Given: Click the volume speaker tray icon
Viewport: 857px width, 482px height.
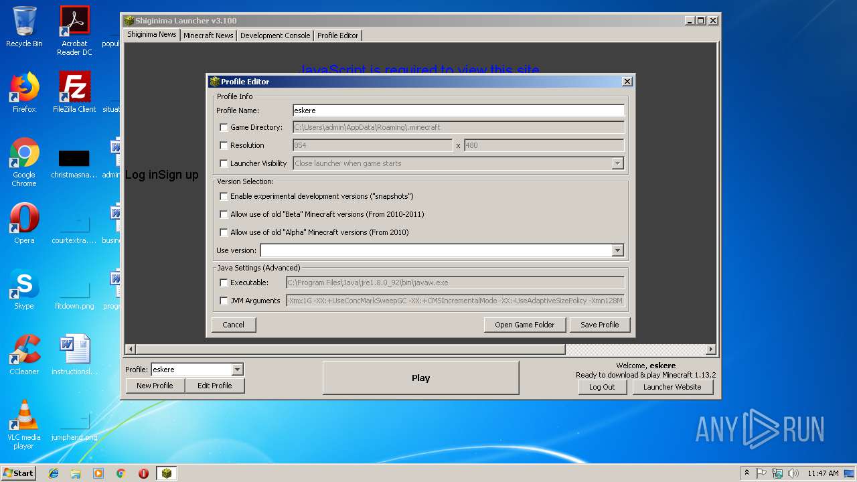Looking at the screenshot, I should (793, 473).
